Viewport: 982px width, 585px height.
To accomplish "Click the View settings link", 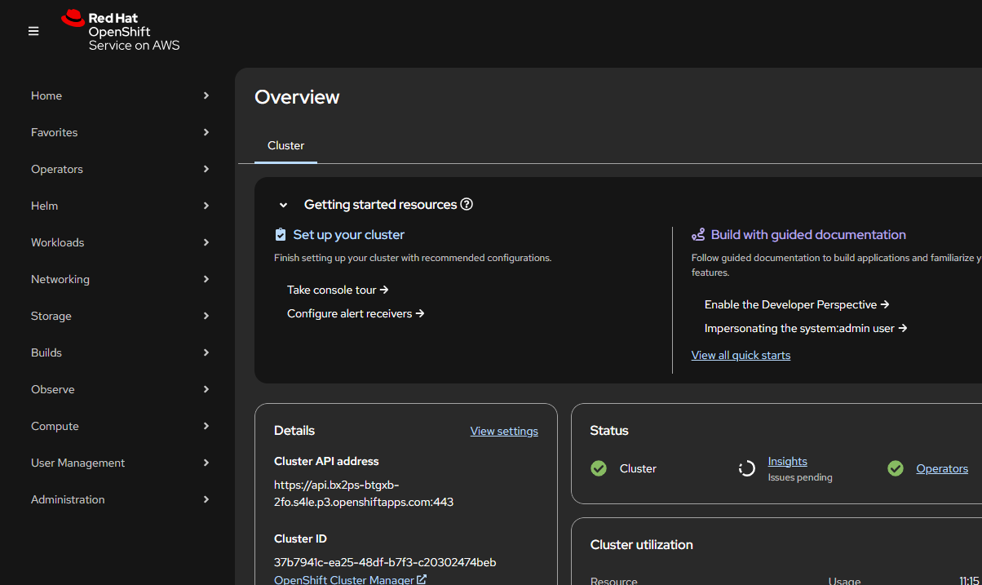I will [504, 431].
